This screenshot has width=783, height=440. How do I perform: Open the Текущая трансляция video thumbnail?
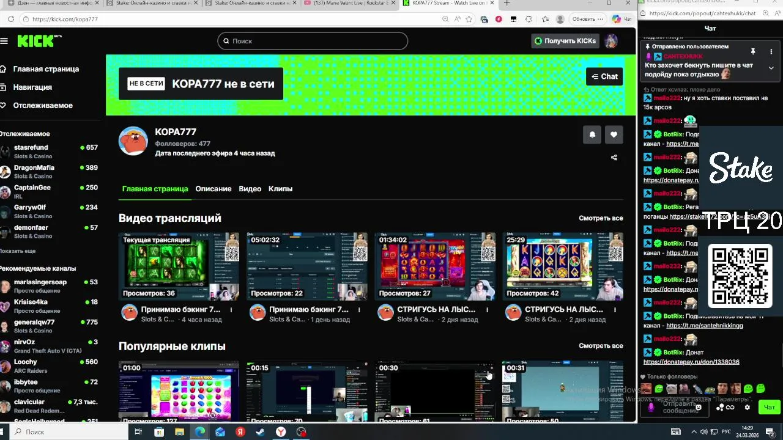coord(179,266)
